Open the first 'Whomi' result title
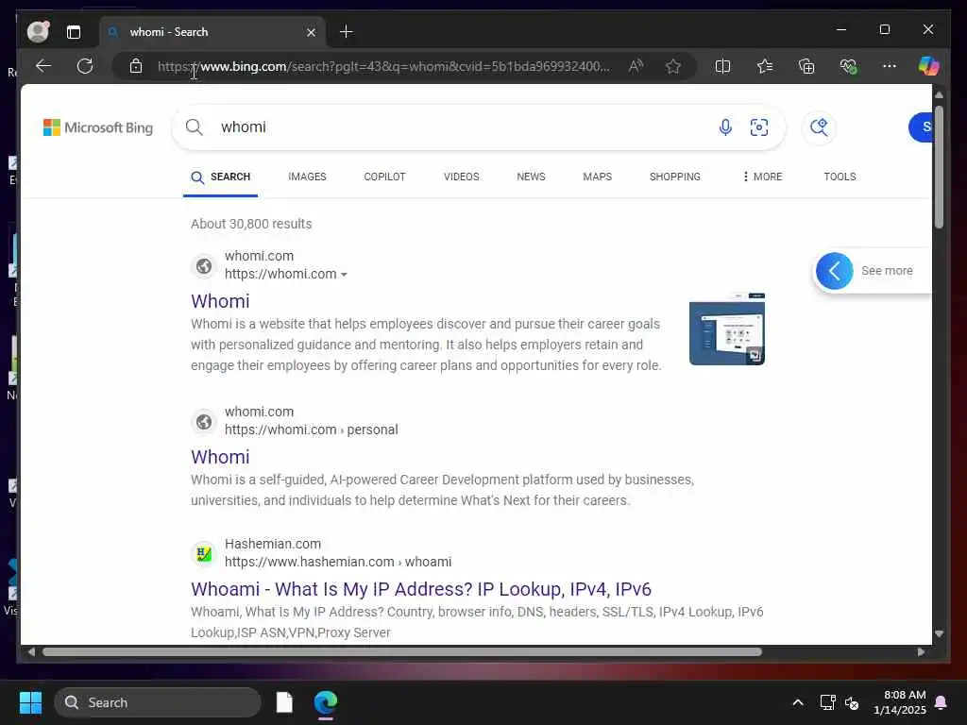Screen dimensions: 967x725 (x=220, y=301)
